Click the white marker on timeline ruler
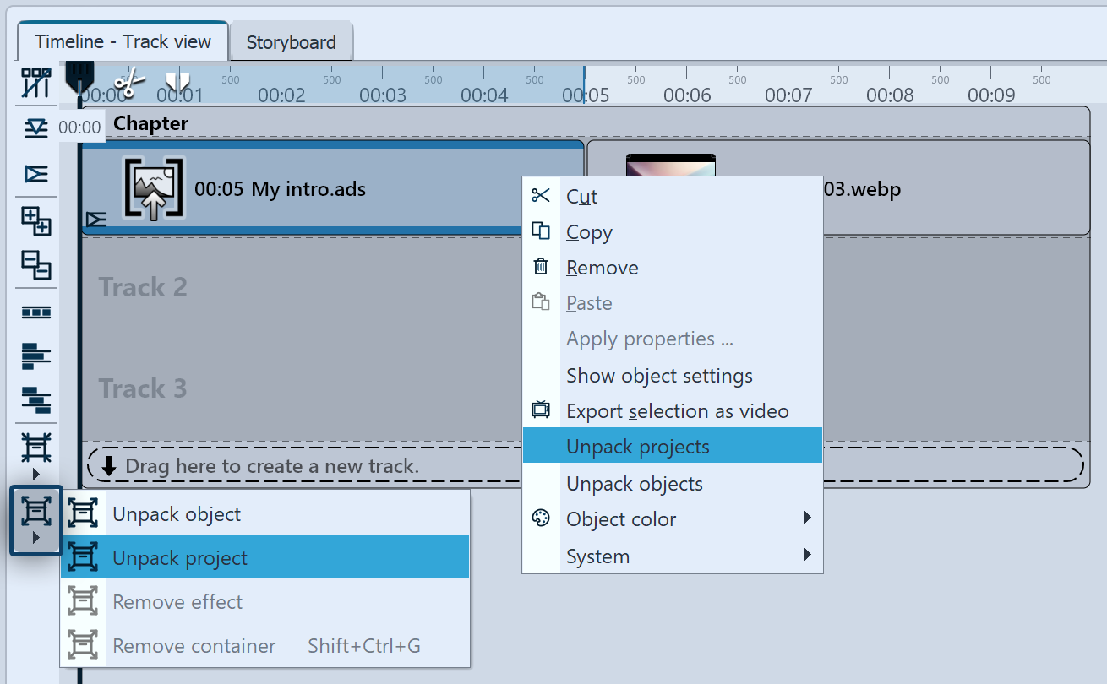This screenshot has width=1107, height=684. [x=177, y=82]
